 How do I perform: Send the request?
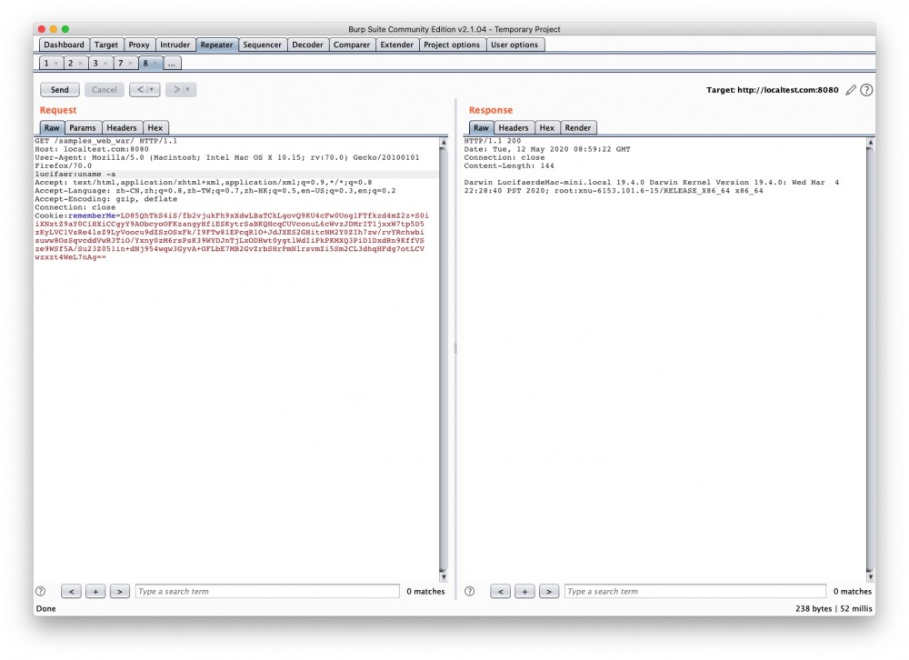60,90
